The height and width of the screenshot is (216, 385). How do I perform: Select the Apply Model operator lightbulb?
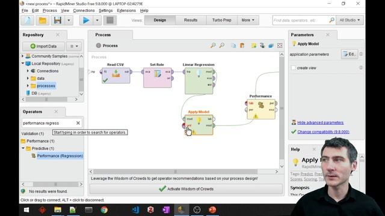pyautogui.click(x=199, y=121)
